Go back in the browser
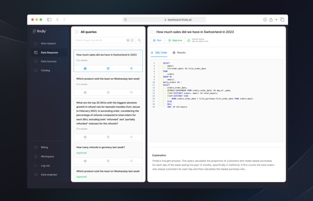The width and height of the screenshot is (313, 201). point(58,20)
